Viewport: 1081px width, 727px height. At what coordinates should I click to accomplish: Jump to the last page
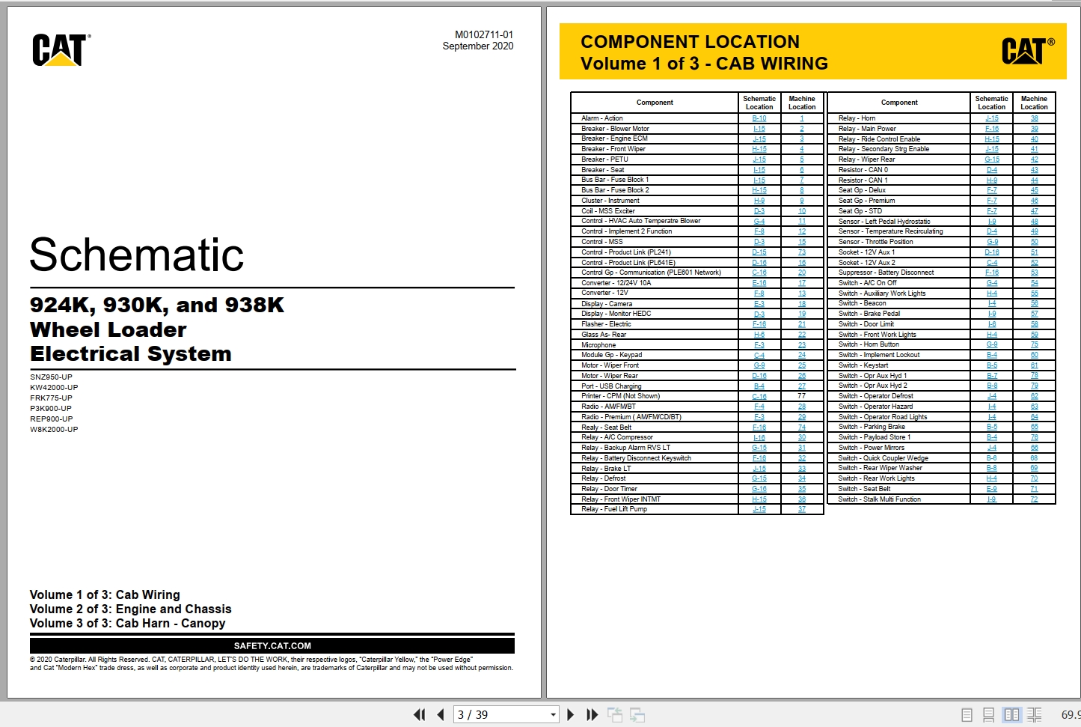click(592, 715)
